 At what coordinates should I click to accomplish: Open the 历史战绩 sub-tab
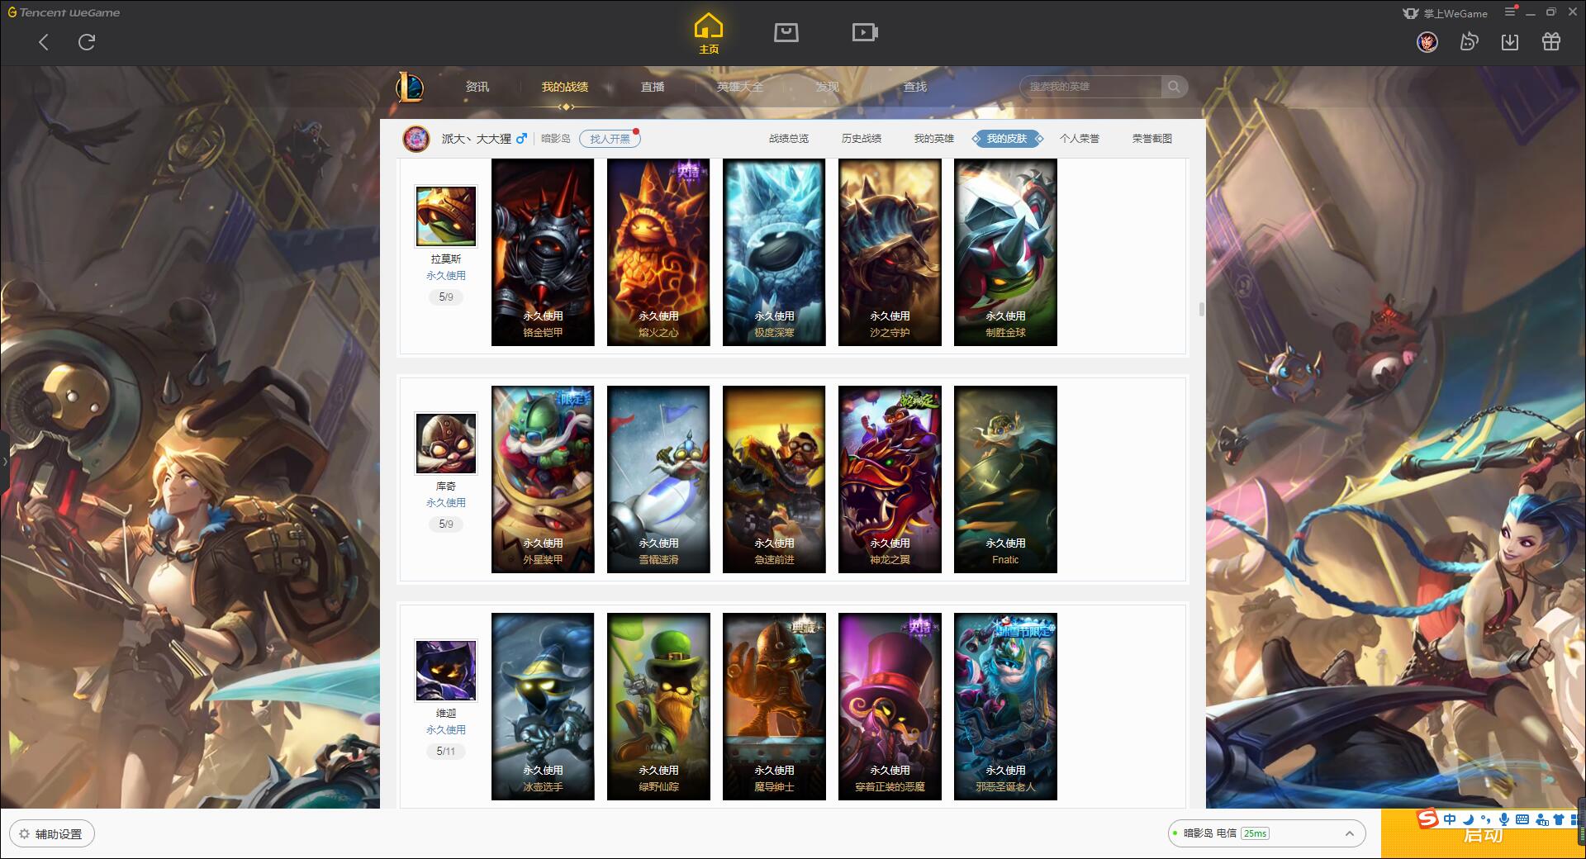pos(862,139)
